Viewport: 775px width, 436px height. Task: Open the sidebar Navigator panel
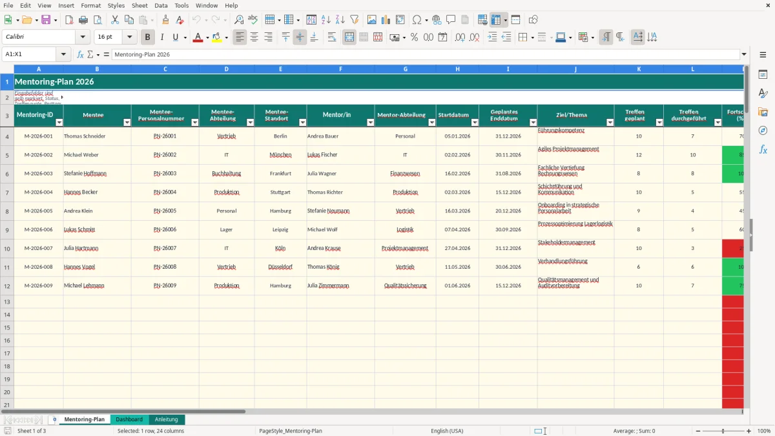763,130
